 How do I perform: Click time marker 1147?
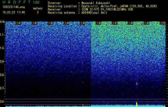click(x=114, y=23)
